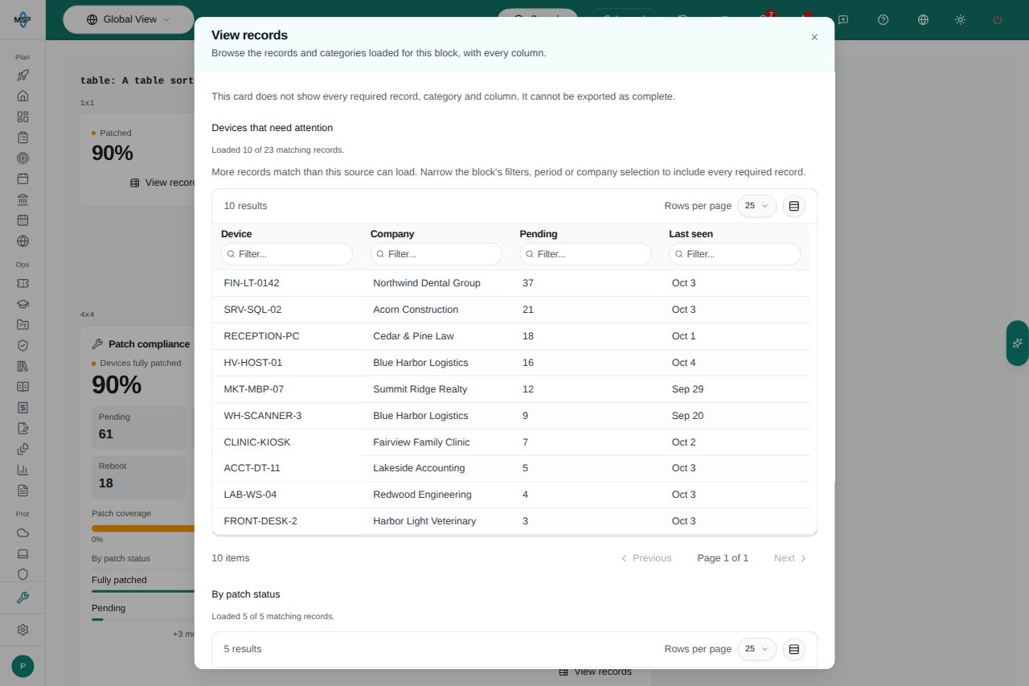
Task: Click the Pending column header
Action: pos(539,234)
